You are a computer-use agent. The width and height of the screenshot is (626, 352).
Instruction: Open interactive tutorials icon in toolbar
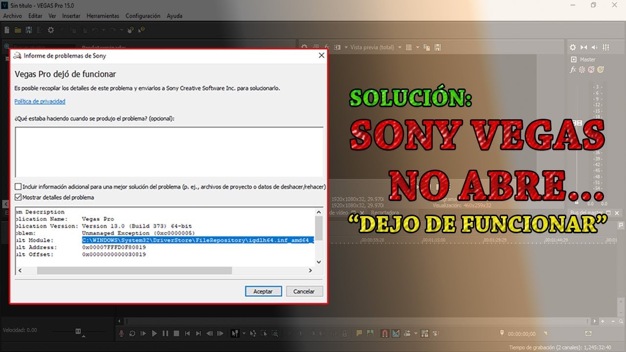(130, 30)
